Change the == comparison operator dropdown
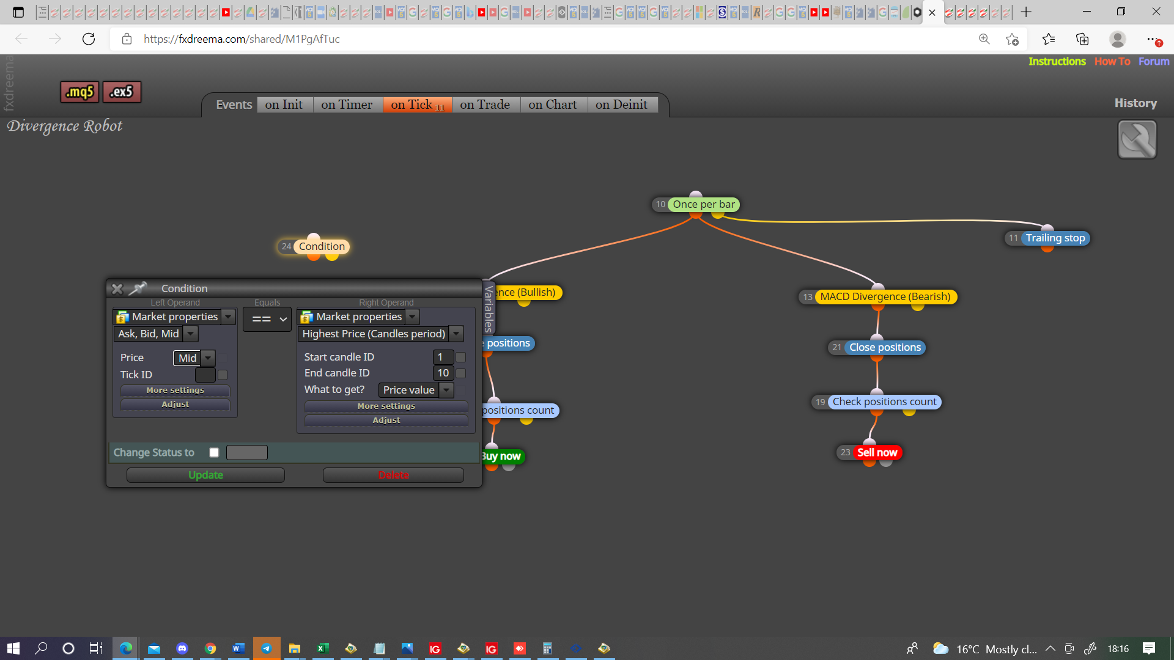Image resolution: width=1174 pixels, height=660 pixels. click(267, 319)
